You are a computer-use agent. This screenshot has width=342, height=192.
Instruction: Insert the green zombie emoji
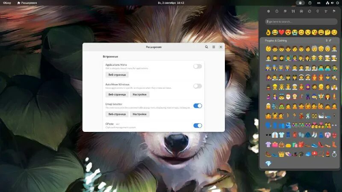coord(281,106)
